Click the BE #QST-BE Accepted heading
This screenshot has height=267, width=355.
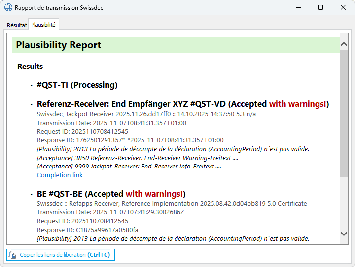(x=111, y=194)
